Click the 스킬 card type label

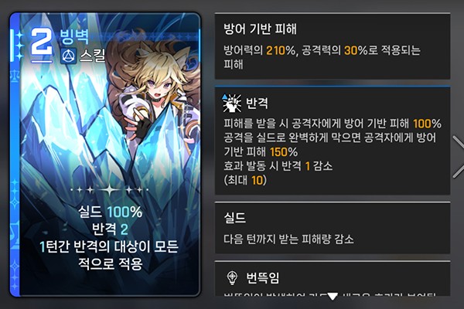pos(92,56)
